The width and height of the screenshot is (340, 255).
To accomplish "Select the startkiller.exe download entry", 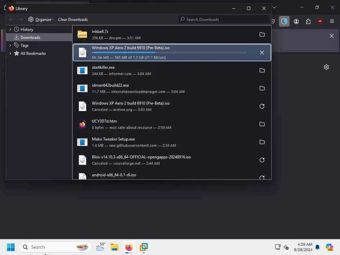I will pos(172,70).
